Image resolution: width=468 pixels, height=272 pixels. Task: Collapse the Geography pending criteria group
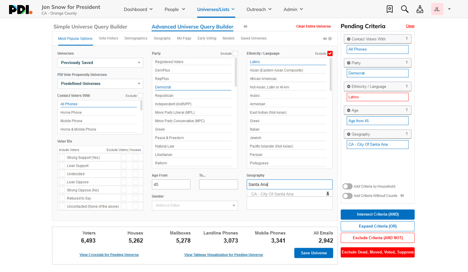(x=349, y=134)
